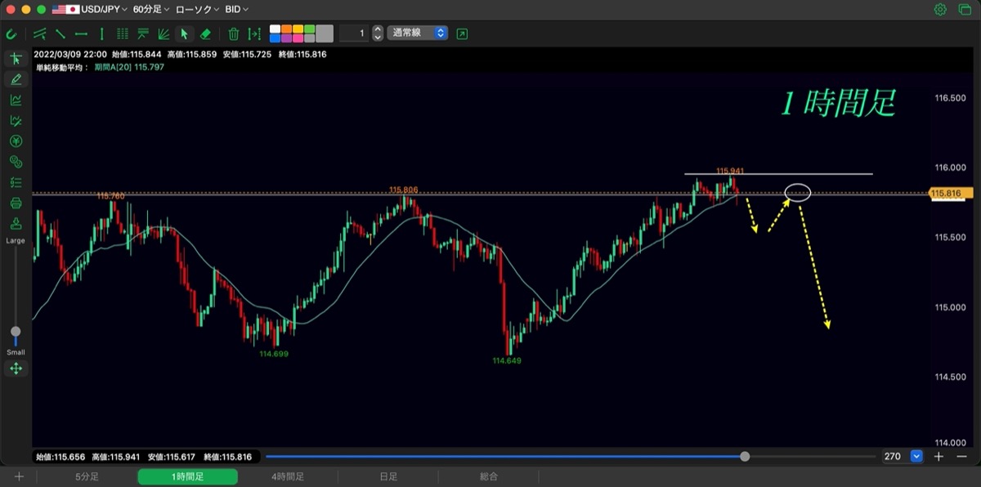The image size is (981, 487).
Task: Click the printer icon in sidebar
Action: pyautogui.click(x=16, y=203)
